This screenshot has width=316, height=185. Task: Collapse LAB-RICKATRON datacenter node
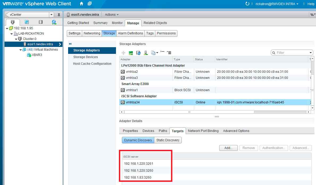pyautogui.click(x=11, y=34)
